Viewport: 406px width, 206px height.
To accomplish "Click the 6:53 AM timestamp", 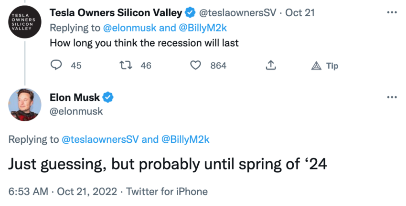I will pyautogui.click(x=28, y=192).
